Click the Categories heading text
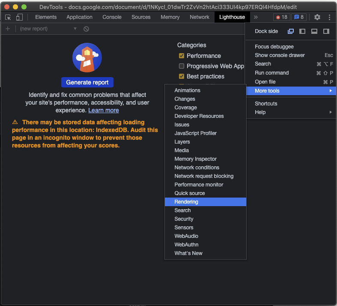Image resolution: width=337 pixels, height=306 pixels. tap(191, 45)
